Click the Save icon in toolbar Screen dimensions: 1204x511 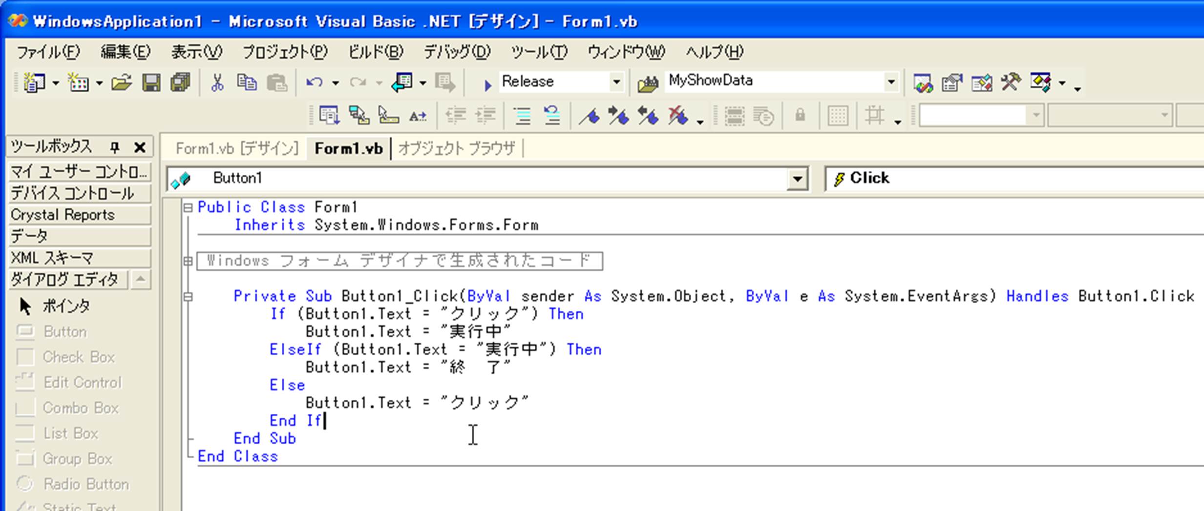point(151,82)
